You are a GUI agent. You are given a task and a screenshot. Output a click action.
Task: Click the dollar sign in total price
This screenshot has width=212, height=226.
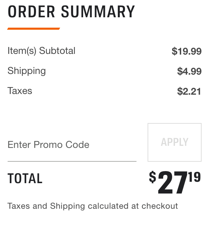click(x=152, y=177)
